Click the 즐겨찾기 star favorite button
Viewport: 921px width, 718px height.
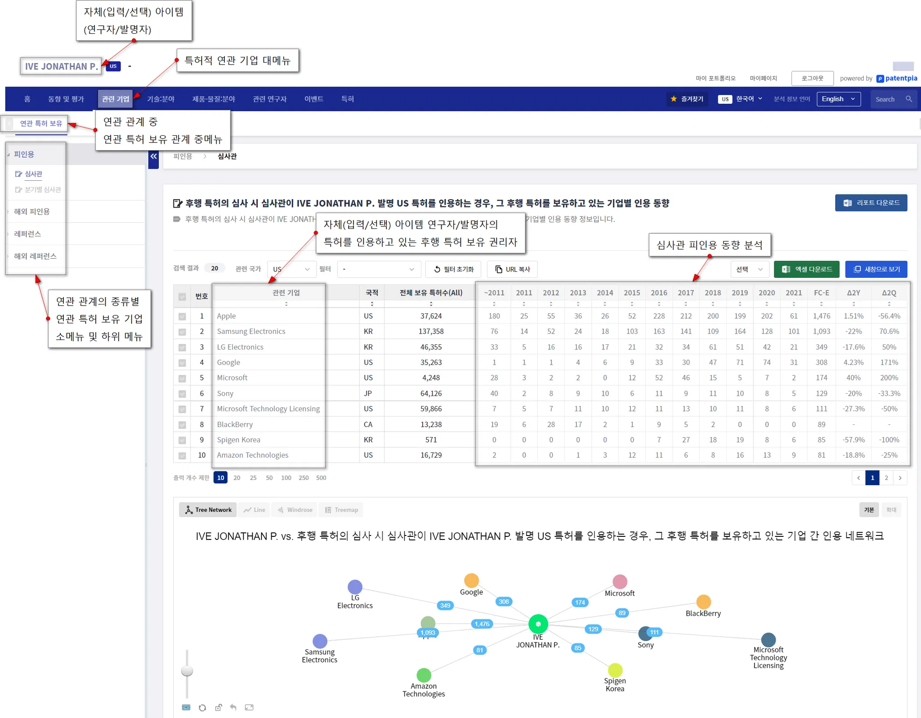point(687,99)
